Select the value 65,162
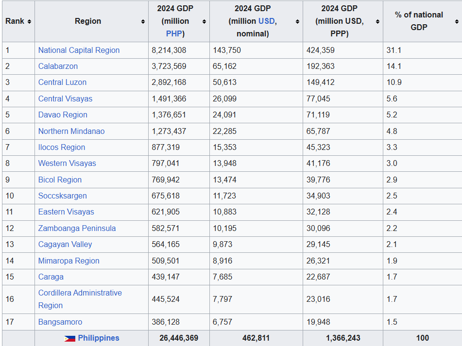 point(224,66)
